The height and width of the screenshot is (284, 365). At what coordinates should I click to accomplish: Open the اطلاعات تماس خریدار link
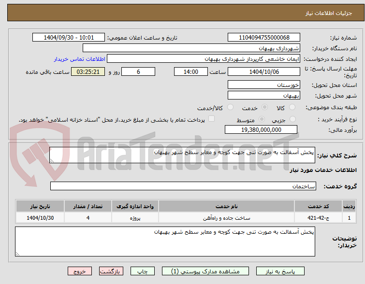pyautogui.click(x=80, y=59)
